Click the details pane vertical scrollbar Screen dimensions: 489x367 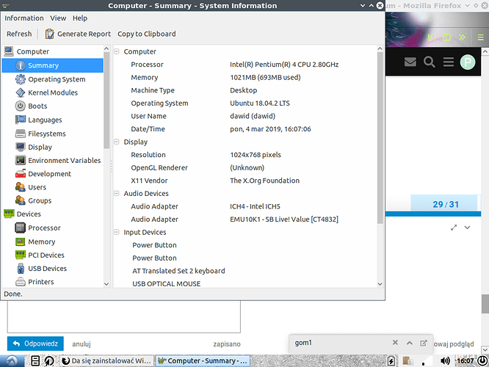380,137
